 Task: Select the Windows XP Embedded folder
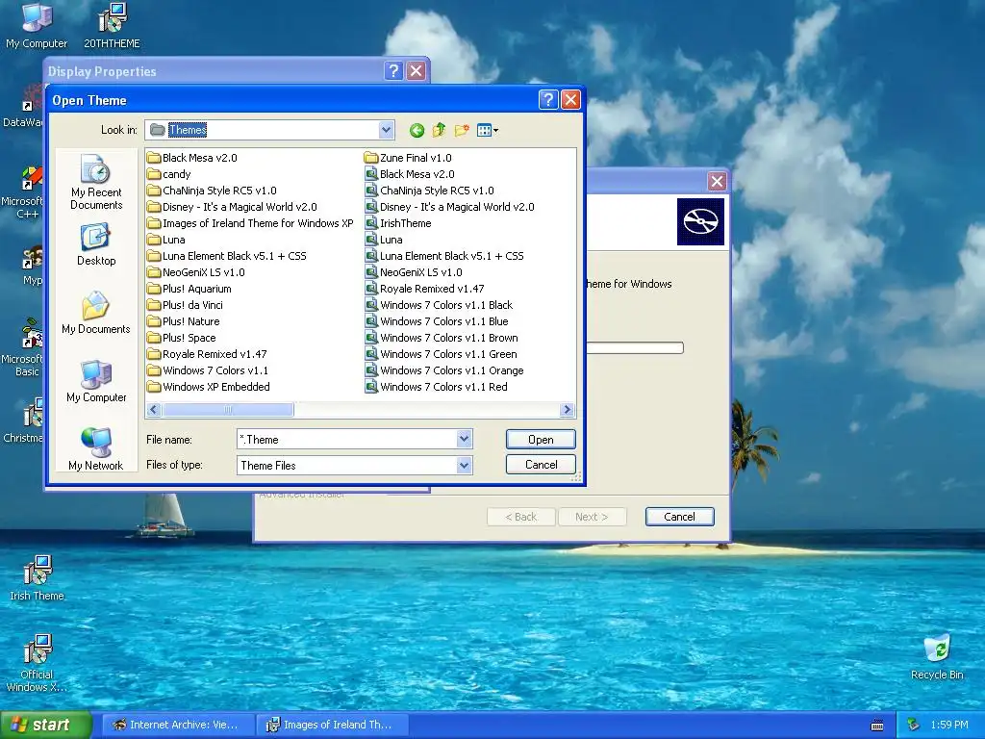pyautogui.click(x=209, y=387)
